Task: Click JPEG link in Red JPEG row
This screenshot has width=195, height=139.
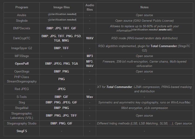Action: click(x=61, y=89)
